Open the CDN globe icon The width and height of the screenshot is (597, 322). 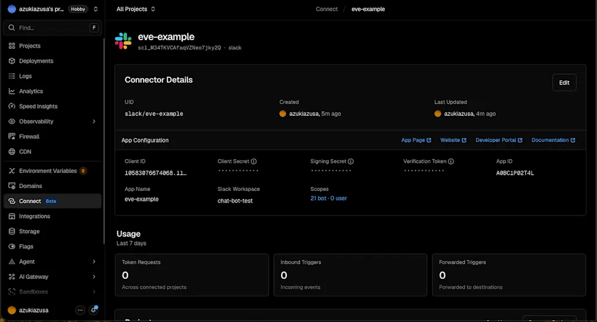(x=12, y=152)
